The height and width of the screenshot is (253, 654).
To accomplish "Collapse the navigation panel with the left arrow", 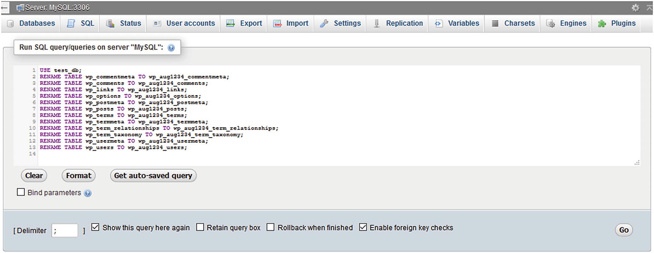I will click(5, 8).
